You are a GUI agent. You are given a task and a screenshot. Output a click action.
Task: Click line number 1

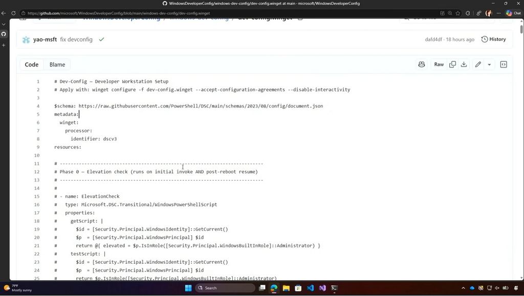[38, 81]
